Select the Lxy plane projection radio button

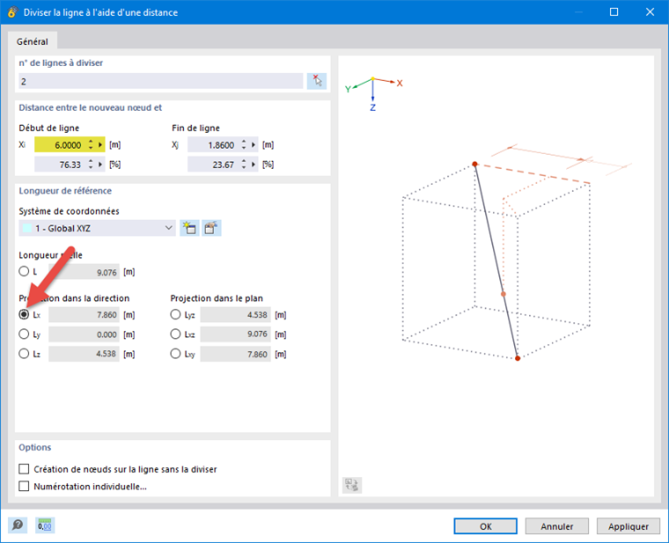point(175,354)
